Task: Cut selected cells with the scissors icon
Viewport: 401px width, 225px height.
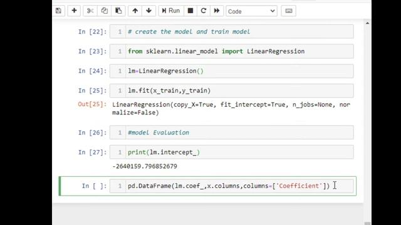Action: 90,11
